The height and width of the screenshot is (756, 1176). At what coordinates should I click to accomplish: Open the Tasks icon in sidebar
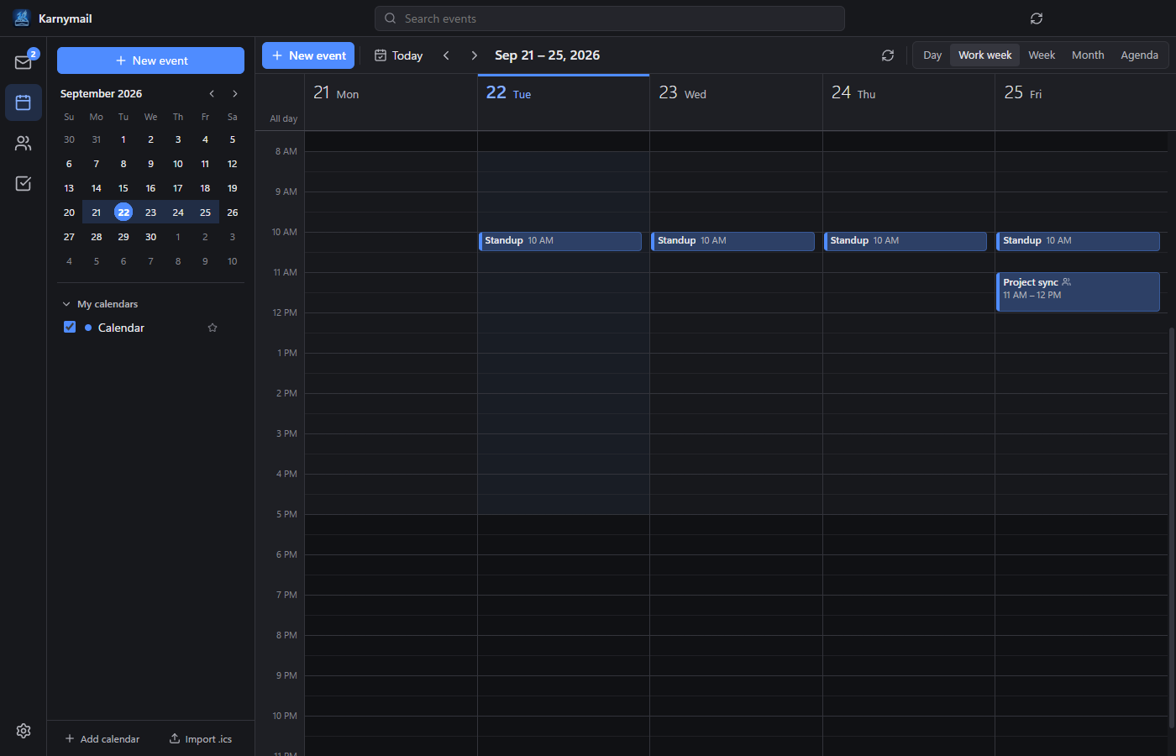24,183
